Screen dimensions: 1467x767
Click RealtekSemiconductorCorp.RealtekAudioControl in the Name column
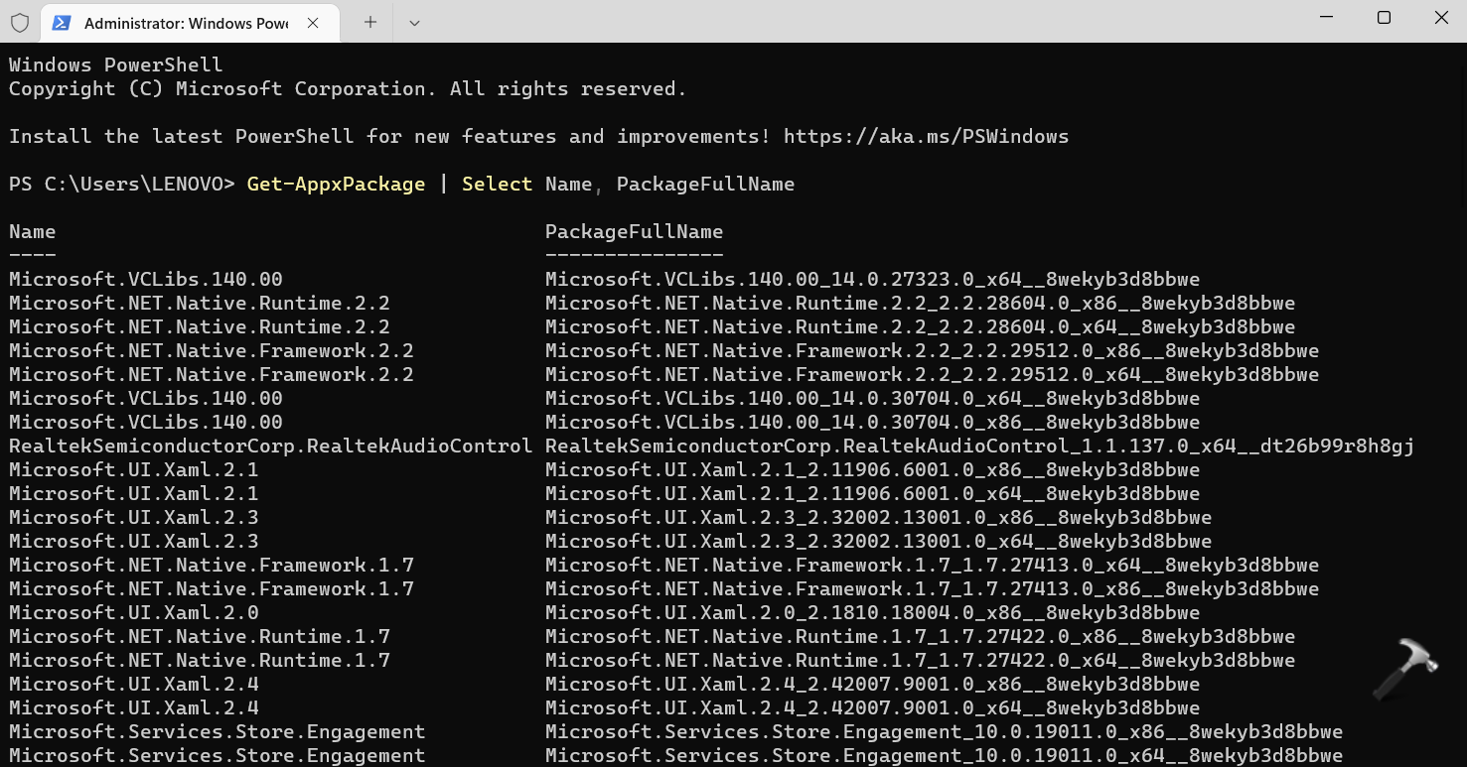tap(270, 446)
